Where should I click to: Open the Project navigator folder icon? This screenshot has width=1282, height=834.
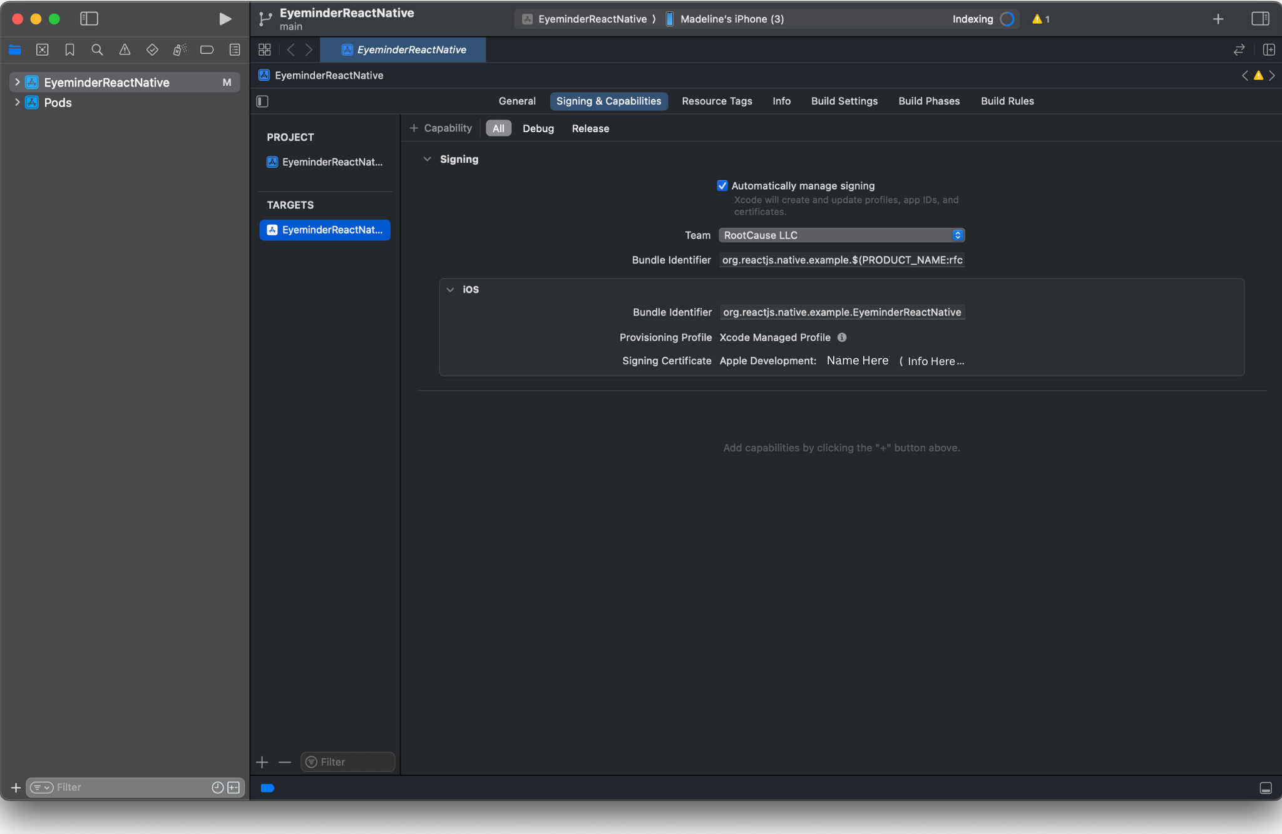pos(15,49)
